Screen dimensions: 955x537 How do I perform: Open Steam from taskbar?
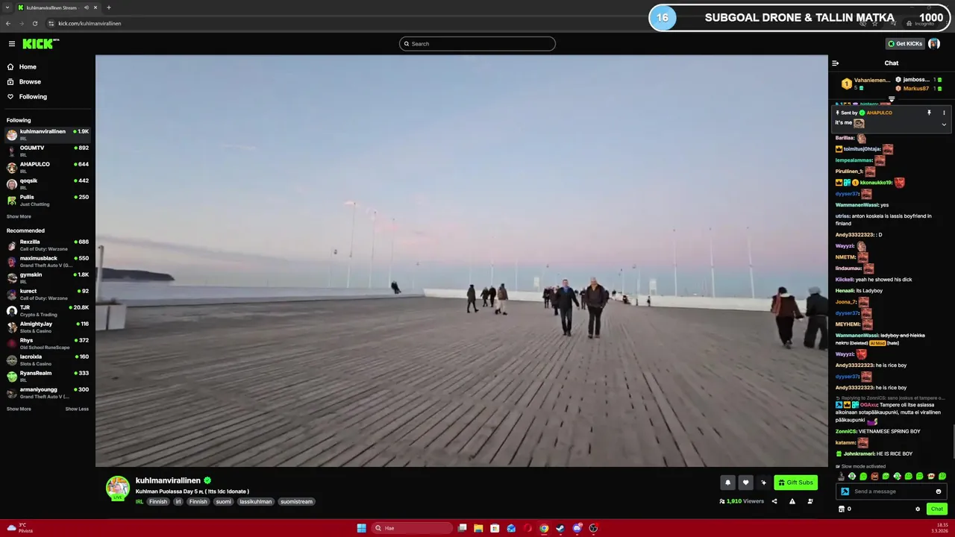coord(560,528)
